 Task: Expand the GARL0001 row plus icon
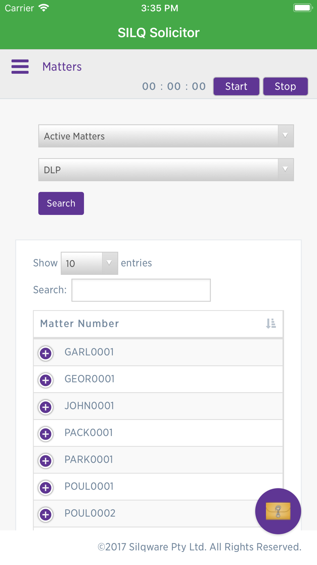46,353
